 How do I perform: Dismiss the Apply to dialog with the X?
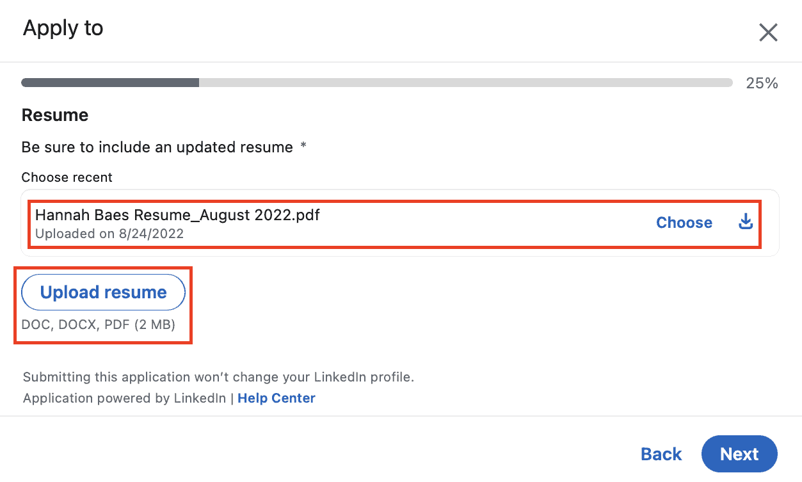tap(767, 32)
